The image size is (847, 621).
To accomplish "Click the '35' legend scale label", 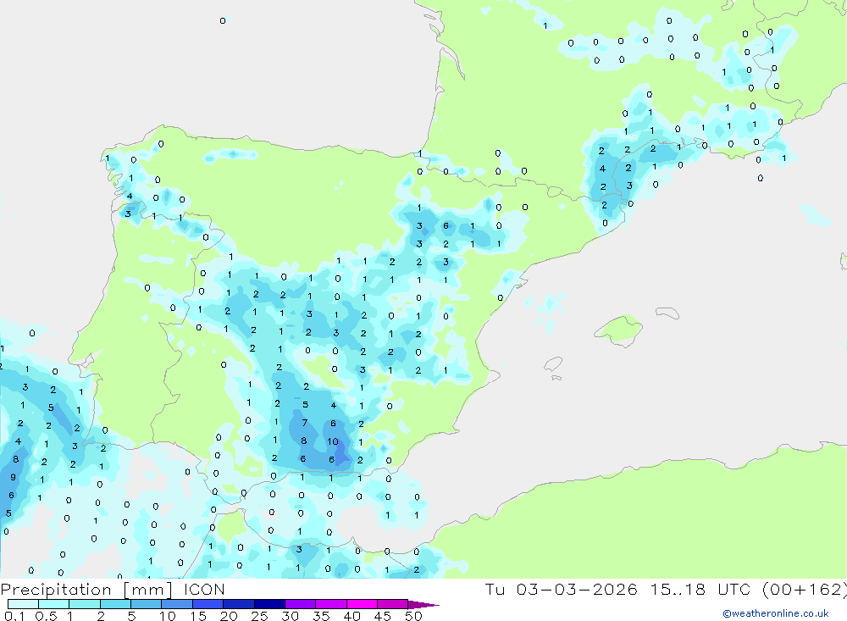I will click(x=321, y=616).
